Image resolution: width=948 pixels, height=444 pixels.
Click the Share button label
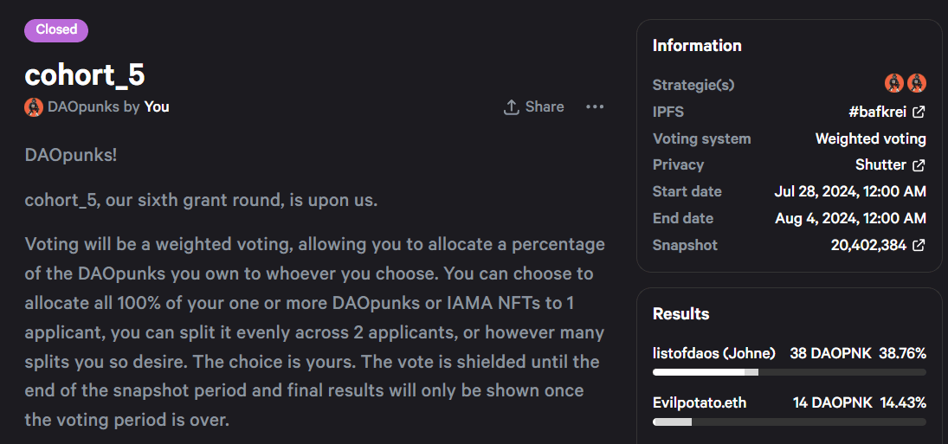545,107
